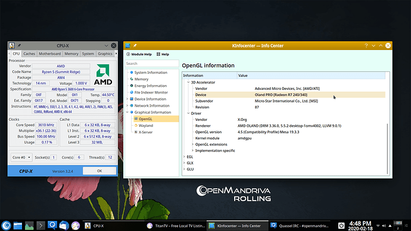The width and height of the screenshot is (411, 231).
Task: Collapse the Driver tree node
Action: click(188, 113)
